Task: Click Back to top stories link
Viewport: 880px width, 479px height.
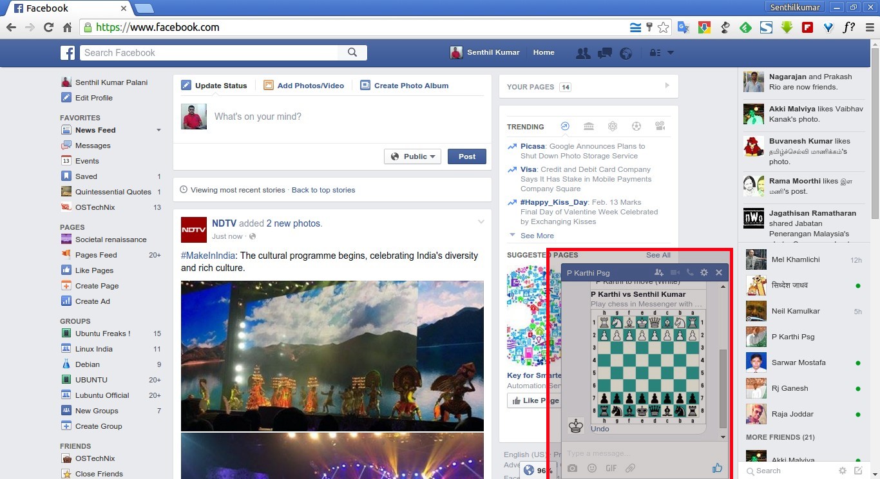Action: pyautogui.click(x=323, y=190)
